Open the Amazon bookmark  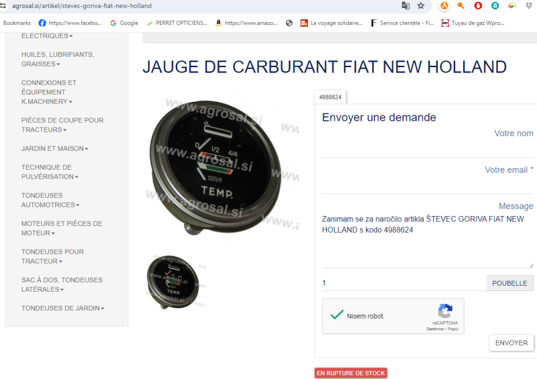246,23
